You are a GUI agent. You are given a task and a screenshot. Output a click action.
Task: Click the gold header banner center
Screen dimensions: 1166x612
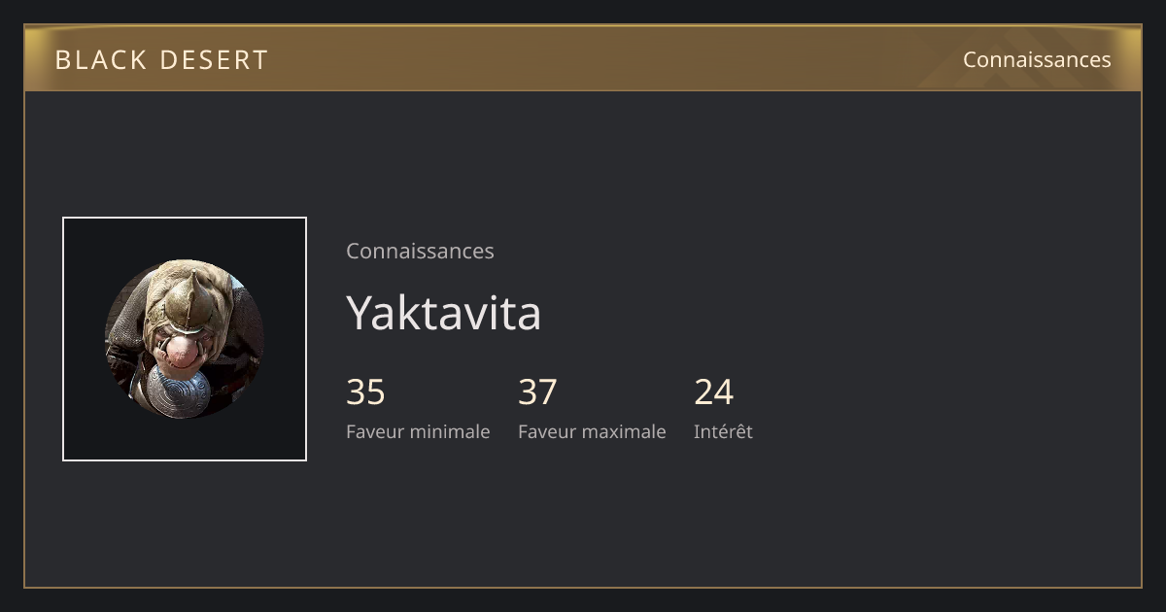[583, 58]
